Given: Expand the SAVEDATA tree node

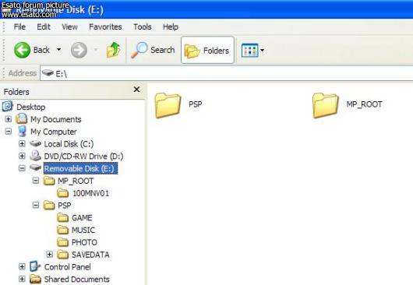Looking at the screenshot, I should point(49,254).
